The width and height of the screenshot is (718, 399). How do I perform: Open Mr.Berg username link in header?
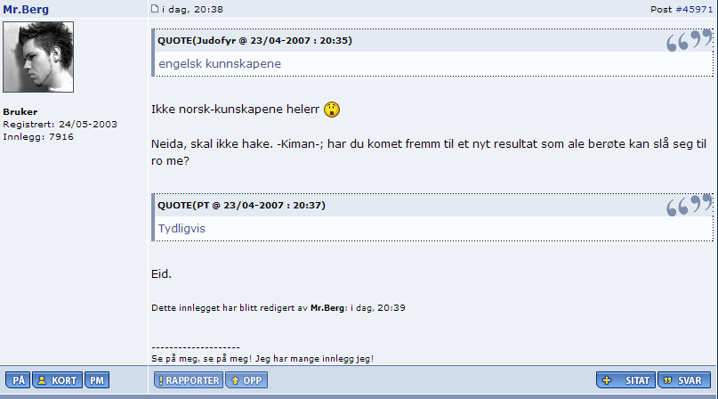(26, 9)
